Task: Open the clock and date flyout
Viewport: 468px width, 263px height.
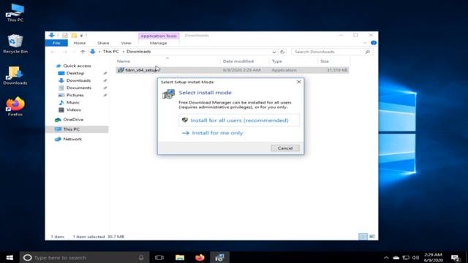Action: pos(433,257)
